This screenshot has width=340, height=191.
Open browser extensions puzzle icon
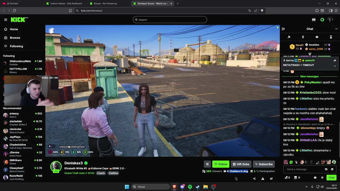(317, 11)
